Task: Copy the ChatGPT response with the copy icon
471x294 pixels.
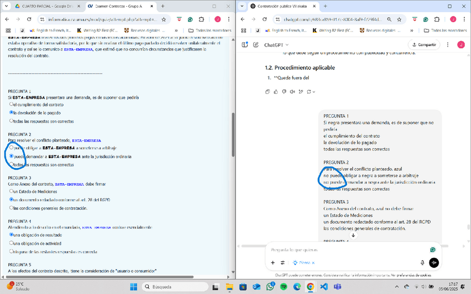Action: [x=267, y=92]
